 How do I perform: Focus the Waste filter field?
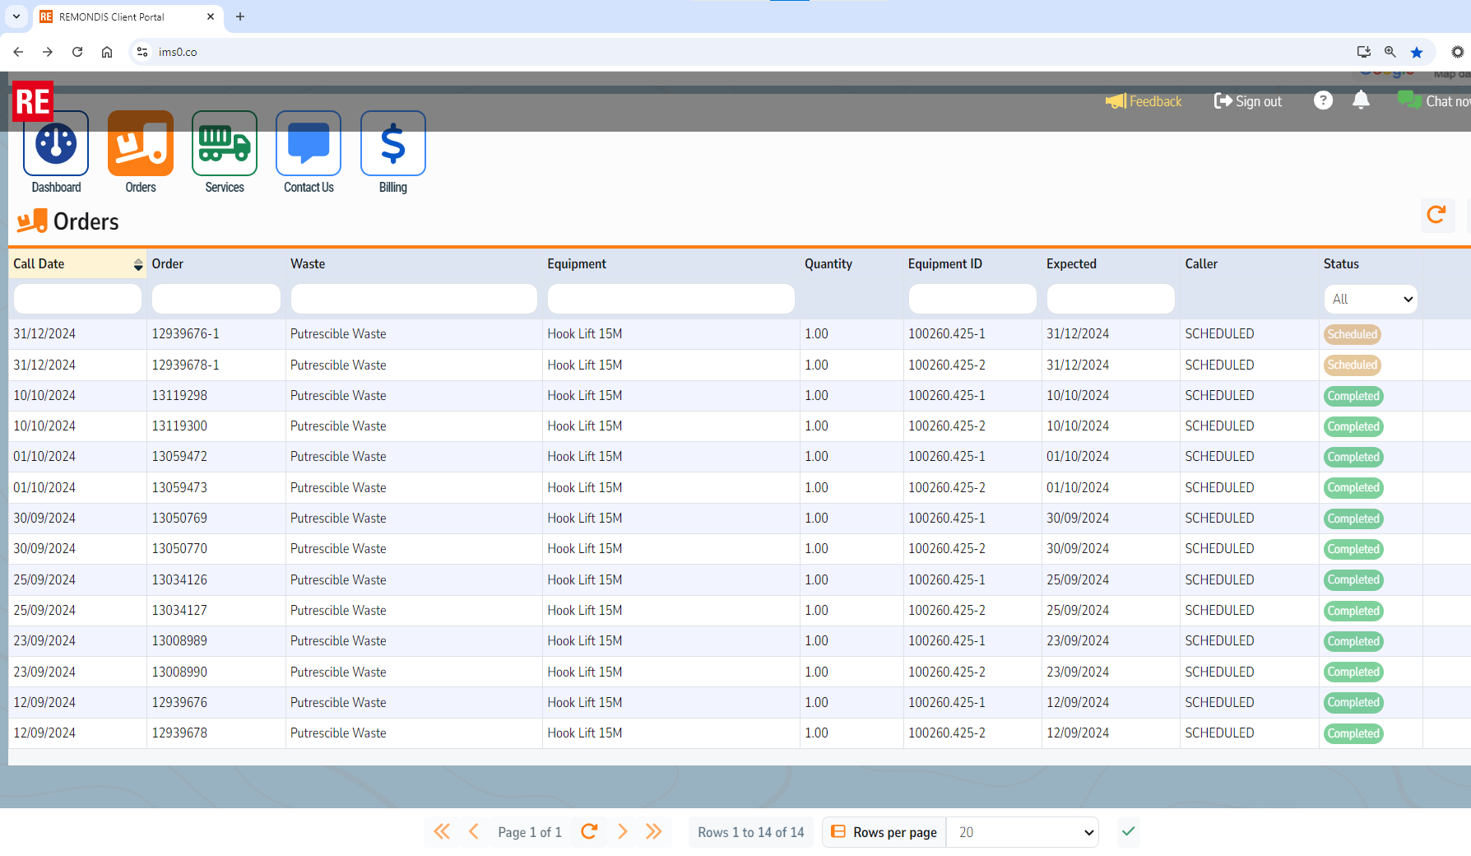tap(414, 299)
